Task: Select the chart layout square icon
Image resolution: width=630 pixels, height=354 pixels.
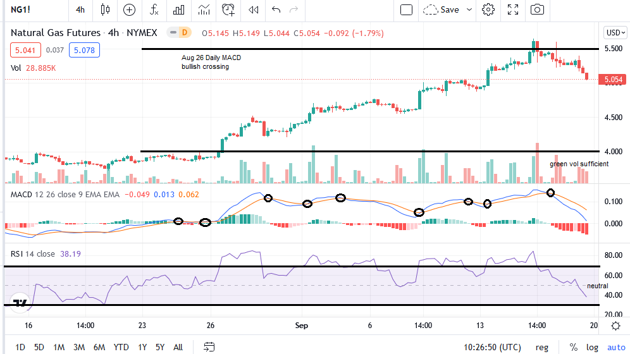Action: 406,9
